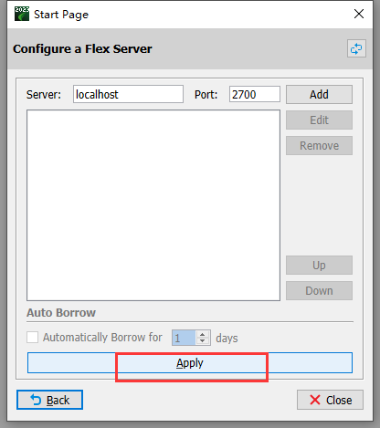Image resolution: width=380 pixels, height=428 pixels.
Task: Click the Close button with the red X
Action: click(330, 400)
